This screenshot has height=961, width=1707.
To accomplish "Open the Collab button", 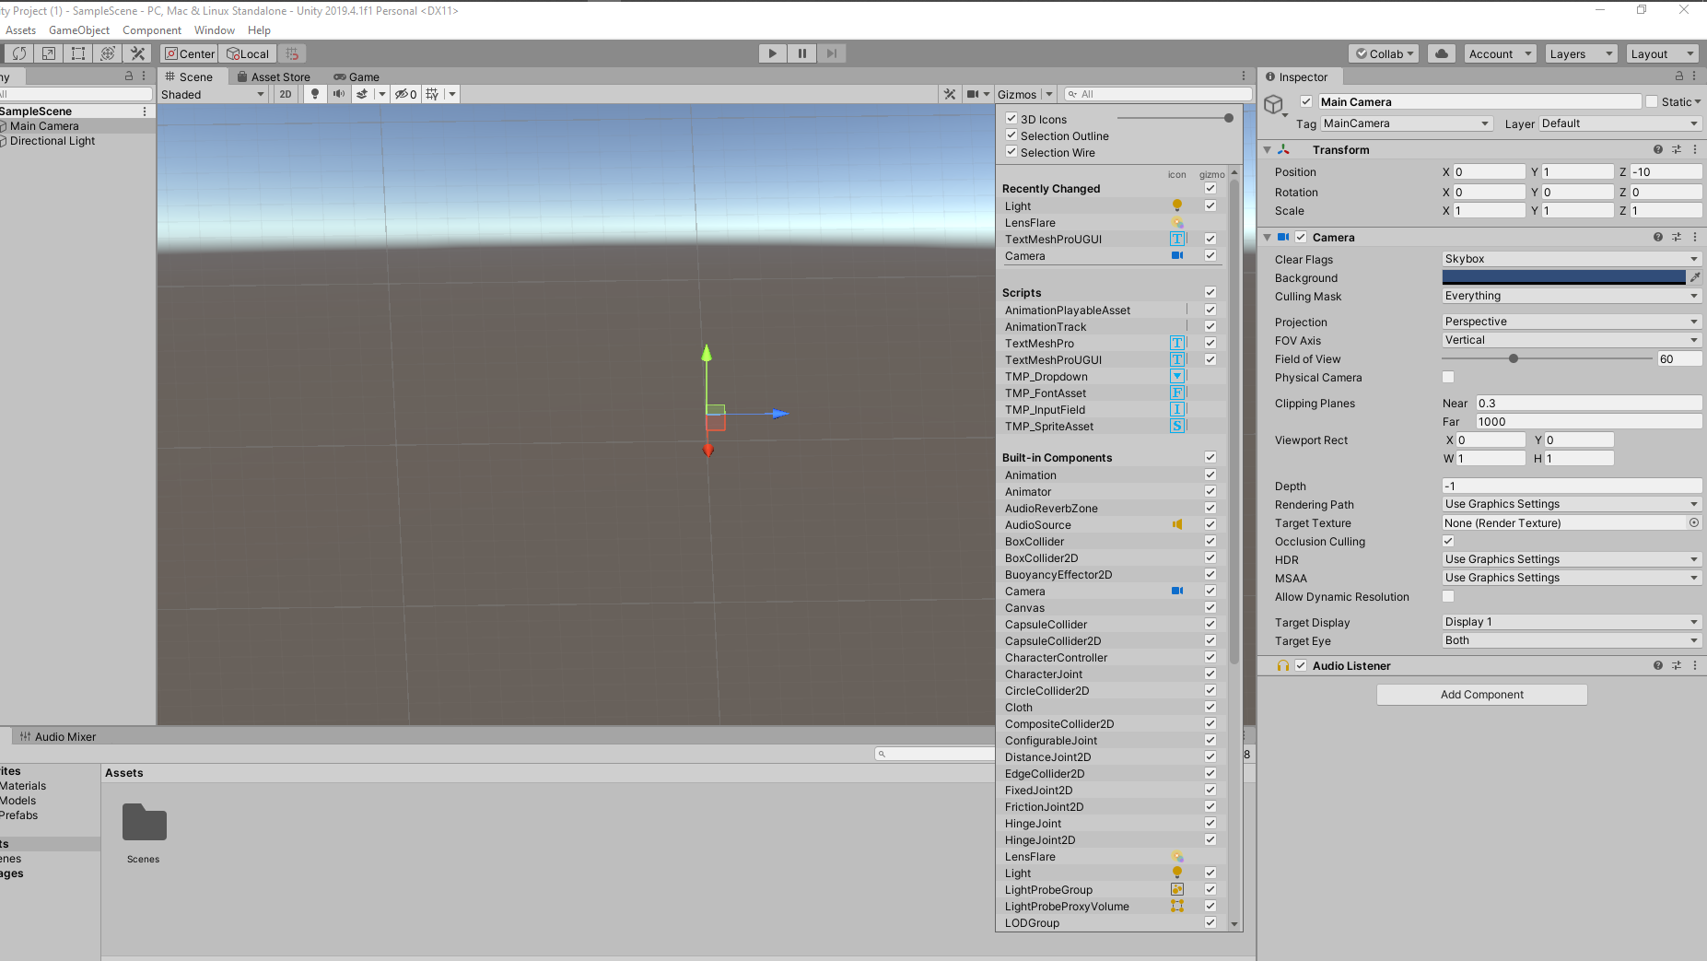I will 1385,53.
